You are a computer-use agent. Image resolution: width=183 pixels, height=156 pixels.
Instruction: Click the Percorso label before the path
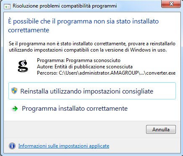47,73
